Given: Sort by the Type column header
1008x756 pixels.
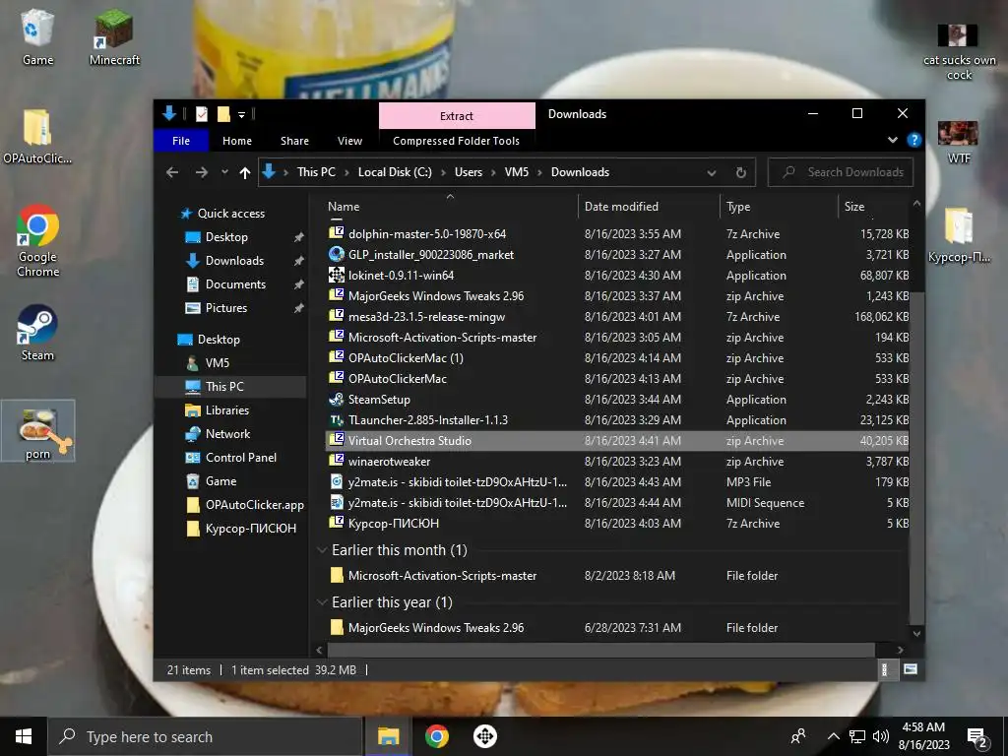Looking at the screenshot, I should pyautogui.click(x=780, y=207).
